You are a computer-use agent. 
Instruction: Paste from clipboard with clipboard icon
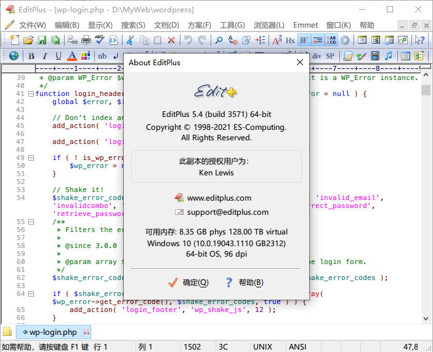pyautogui.click(x=158, y=40)
